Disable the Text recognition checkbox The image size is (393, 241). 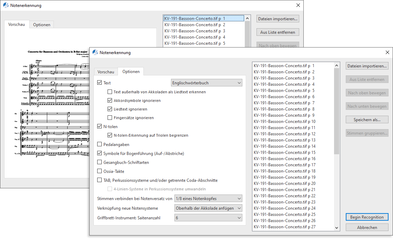tap(100, 83)
